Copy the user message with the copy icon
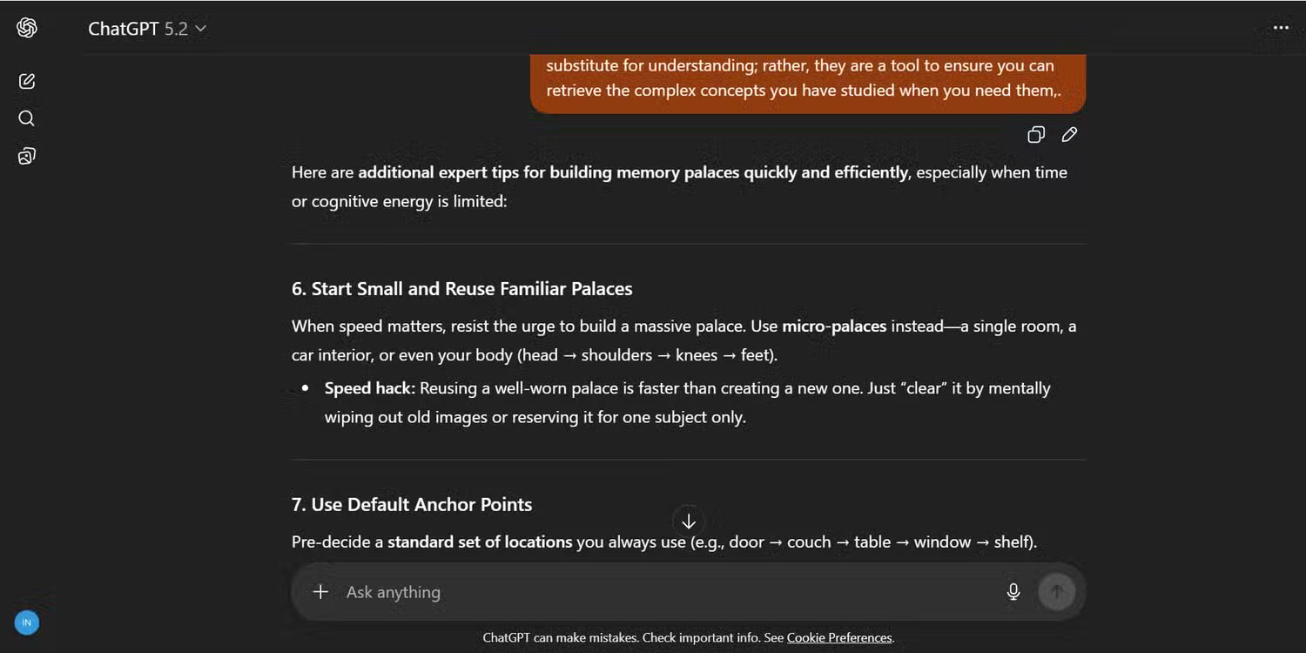The image size is (1306, 653). (1036, 134)
